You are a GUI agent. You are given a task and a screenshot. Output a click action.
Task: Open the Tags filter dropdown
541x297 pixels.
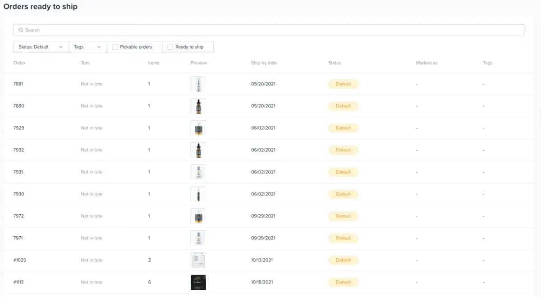[x=88, y=47]
